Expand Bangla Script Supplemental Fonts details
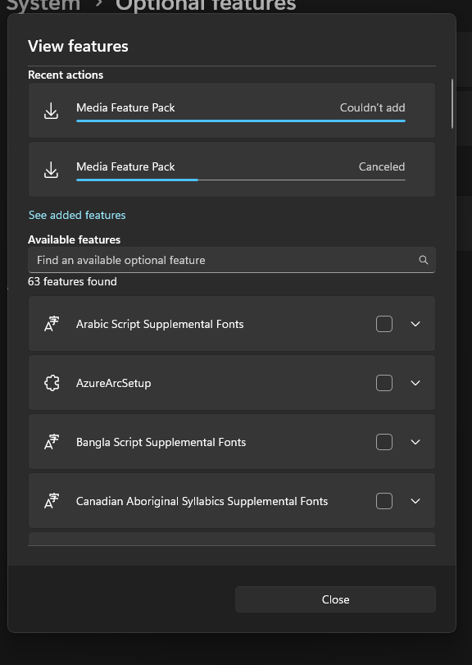 pos(415,442)
